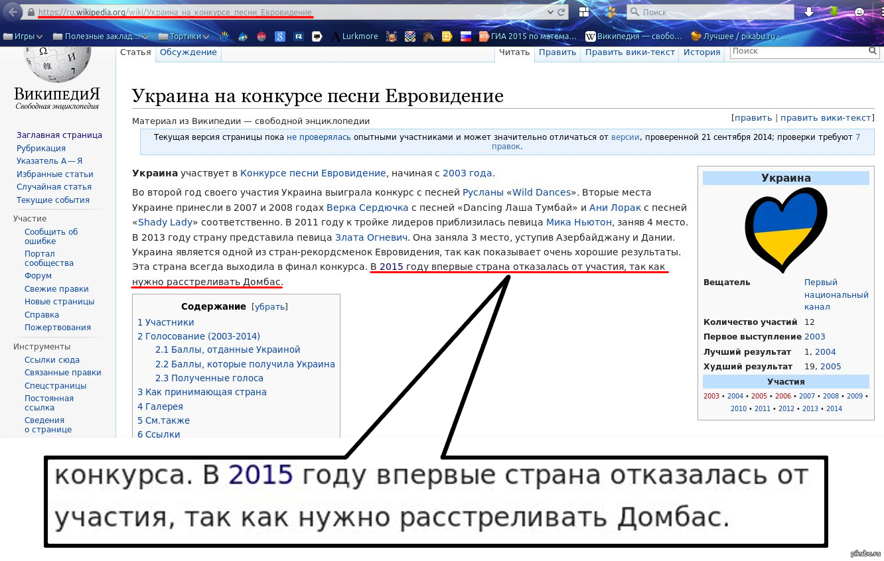Click the Заглавная страница sidebar link
Viewport: 884px width, 561px height.
point(59,135)
